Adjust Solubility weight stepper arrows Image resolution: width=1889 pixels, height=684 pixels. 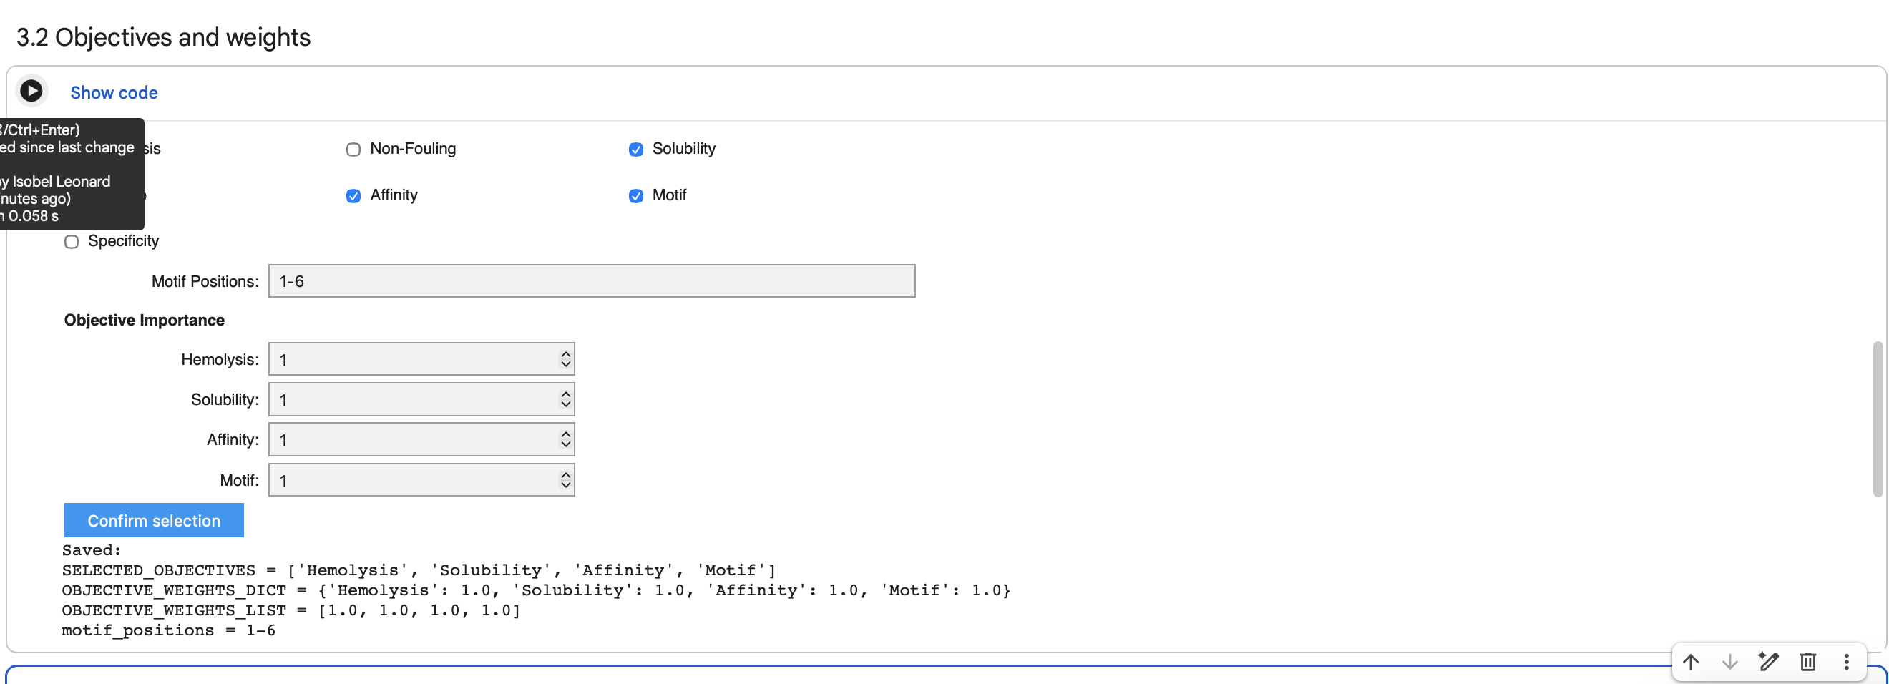(565, 399)
